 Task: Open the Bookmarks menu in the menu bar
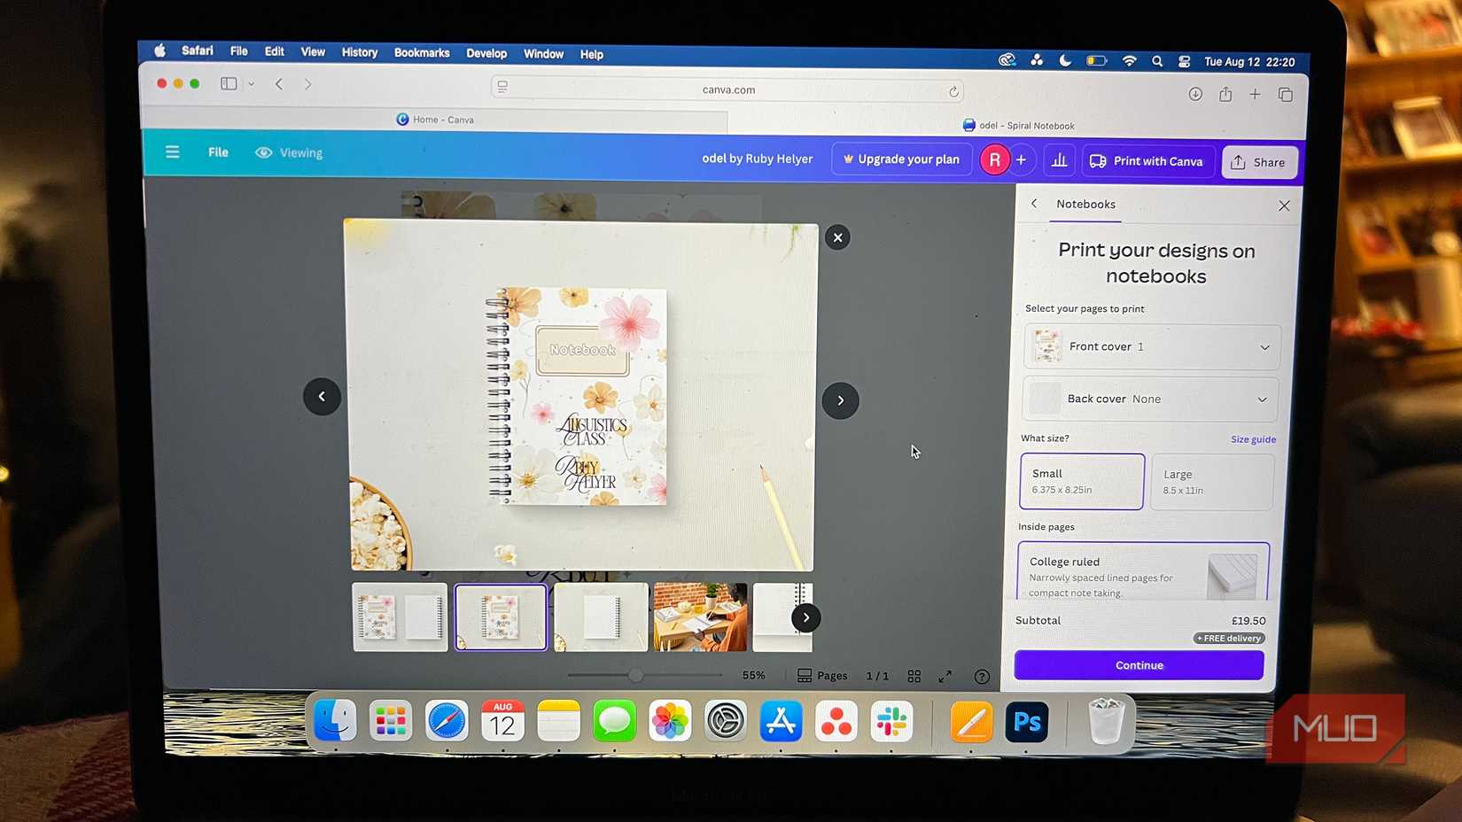point(422,53)
